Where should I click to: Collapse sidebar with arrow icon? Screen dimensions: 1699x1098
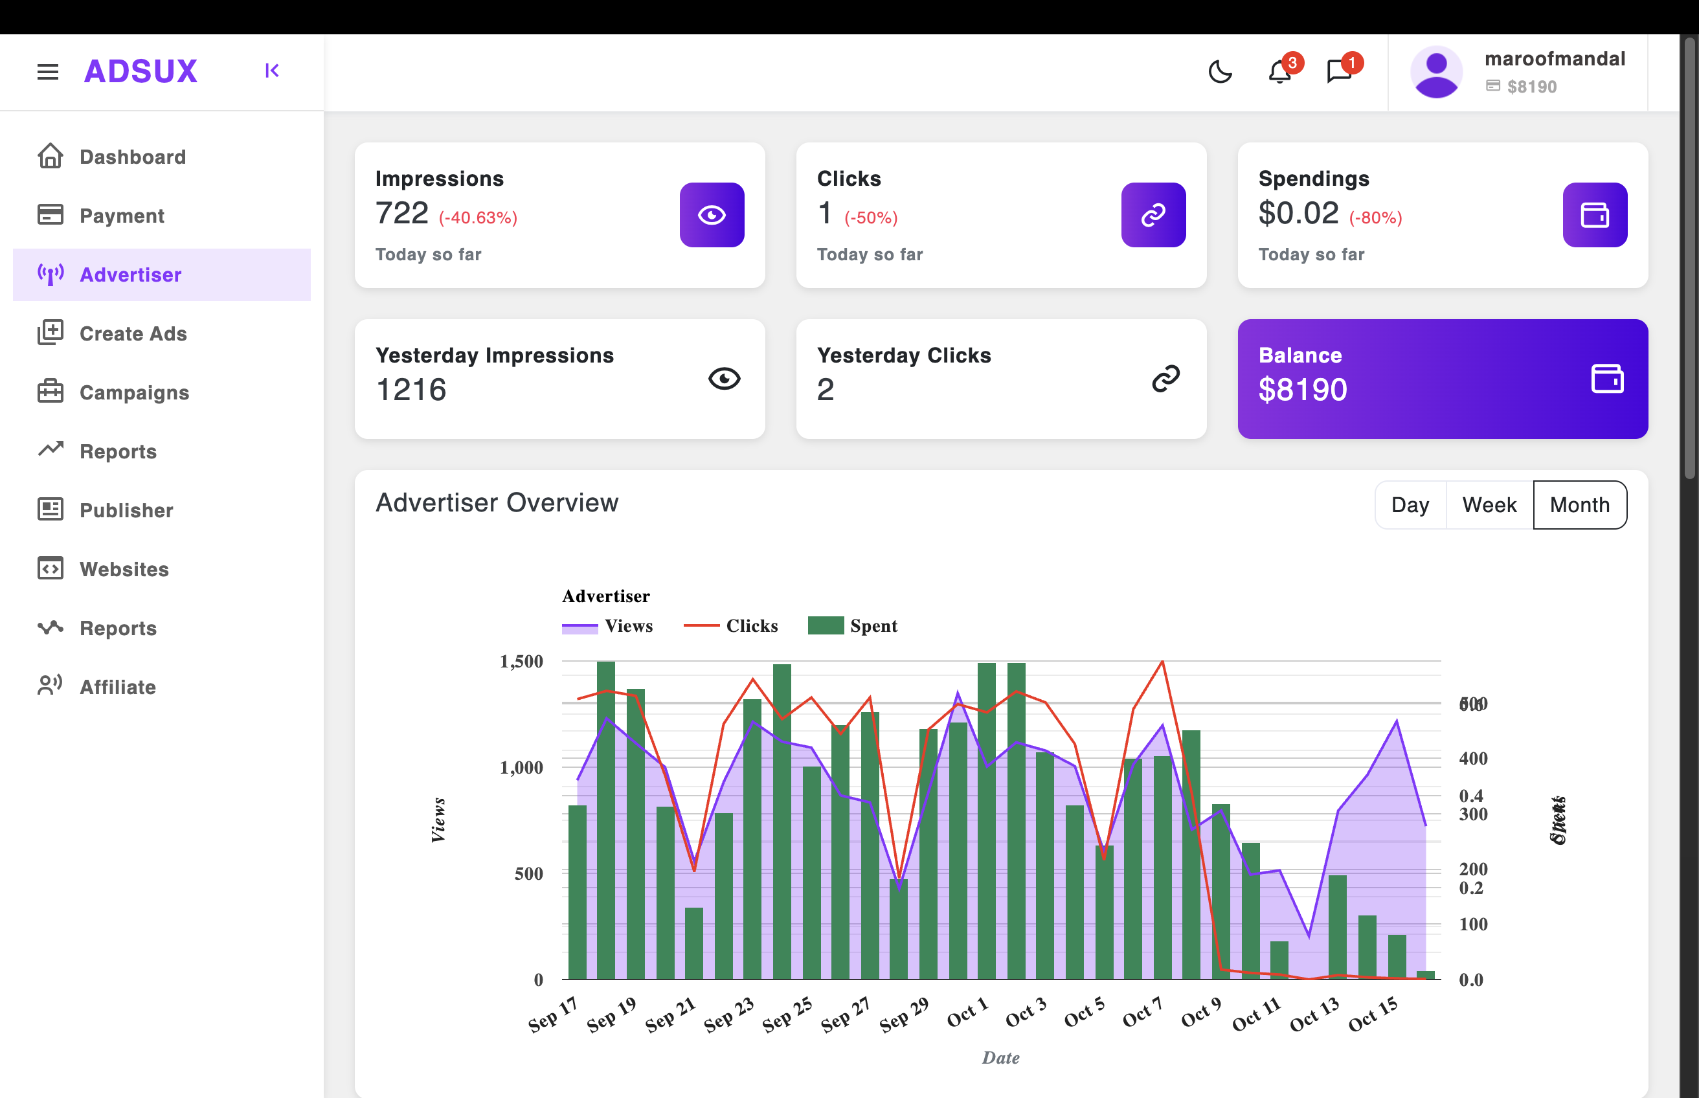pos(272,71)
